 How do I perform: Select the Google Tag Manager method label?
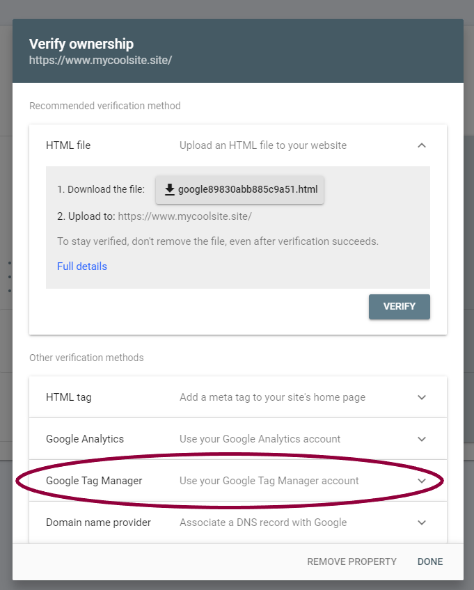94,481
